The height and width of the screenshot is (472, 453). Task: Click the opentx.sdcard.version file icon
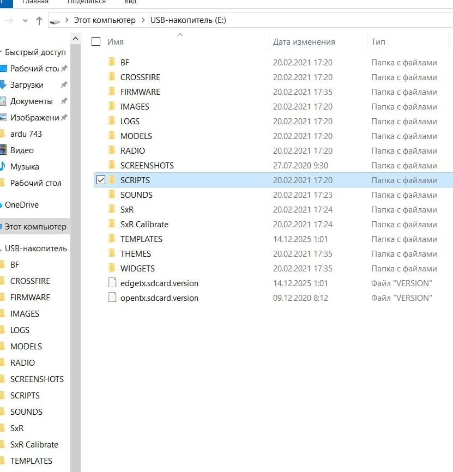112,298
